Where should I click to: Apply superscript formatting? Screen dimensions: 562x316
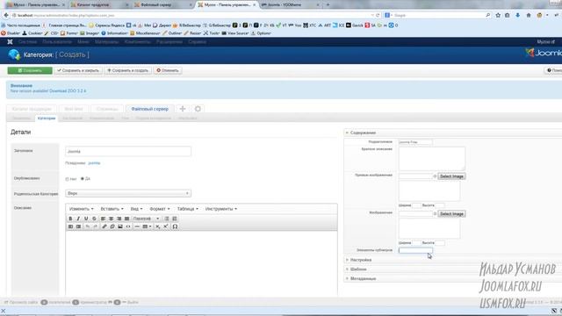click(x=166, y=226)
